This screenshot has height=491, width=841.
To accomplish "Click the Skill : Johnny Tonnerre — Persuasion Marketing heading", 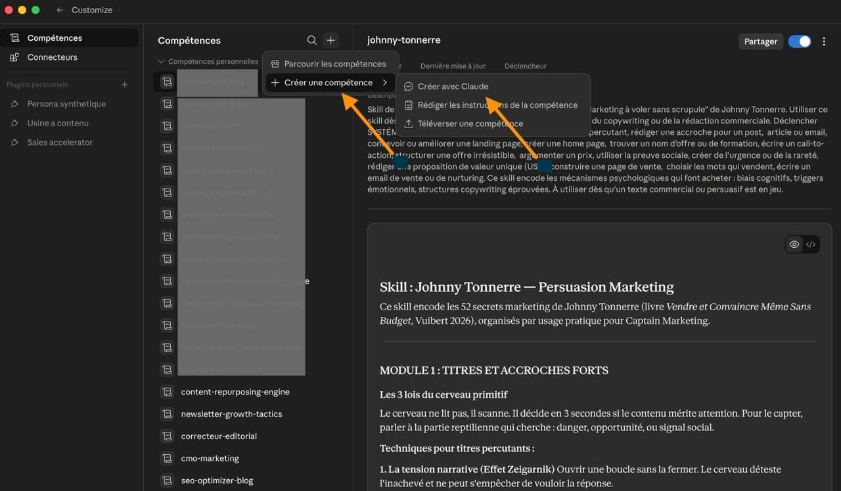I will pyautogui.click(x=527, y=287).
